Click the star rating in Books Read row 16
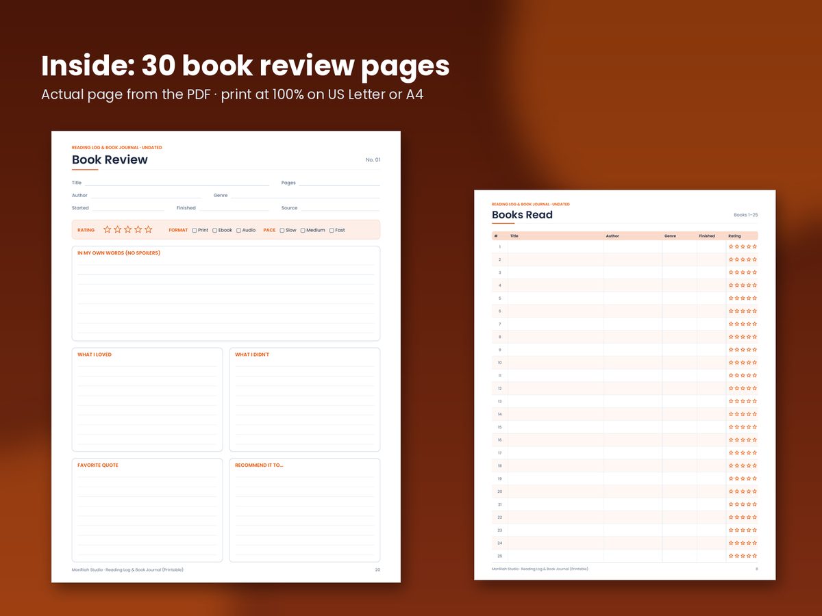822x616 pixels. [743, 440]
